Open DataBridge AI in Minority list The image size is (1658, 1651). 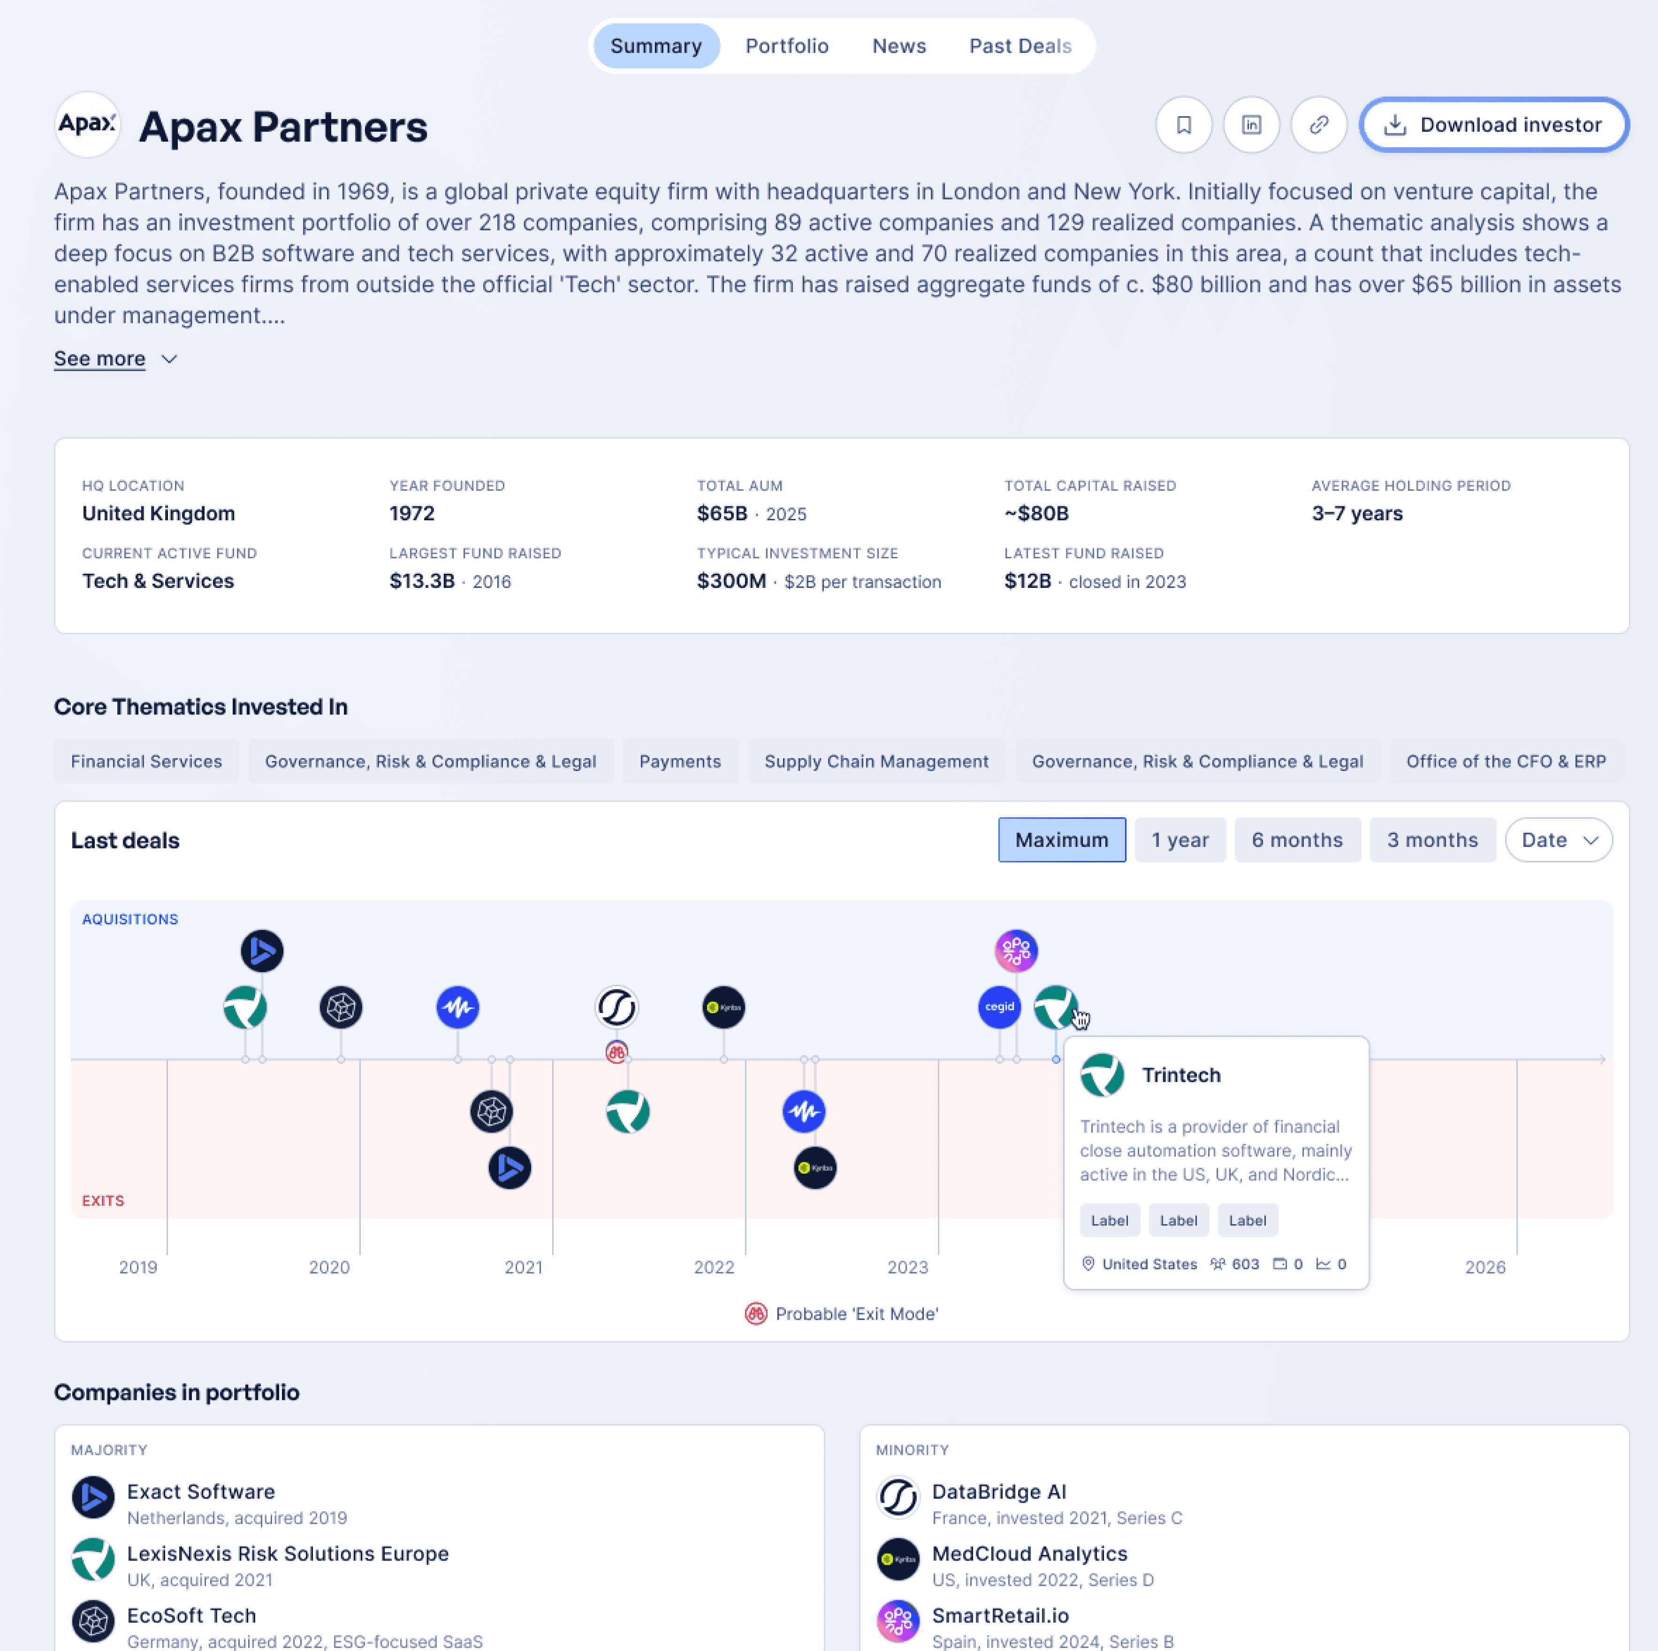coord(998,1491)
